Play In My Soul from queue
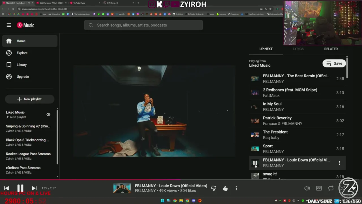This screenshot has width=362, height=204. tap(297, 107)
